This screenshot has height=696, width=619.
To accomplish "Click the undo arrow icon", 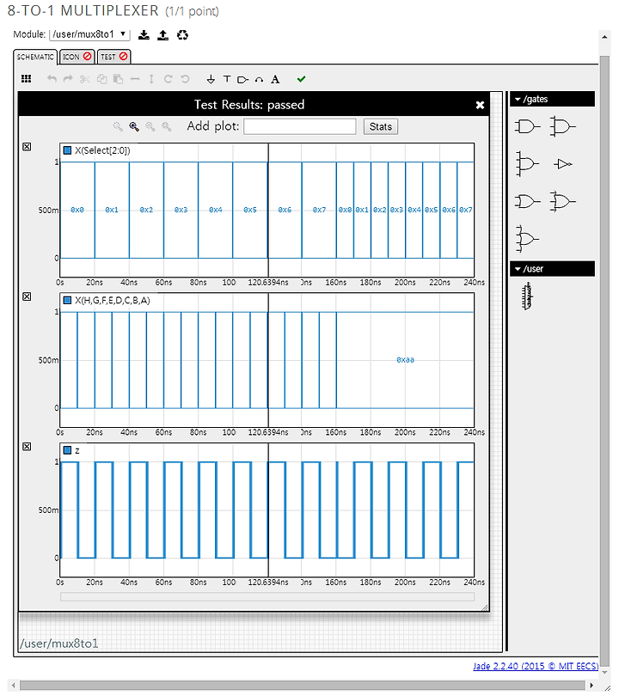I will click(x=52, y=79).
